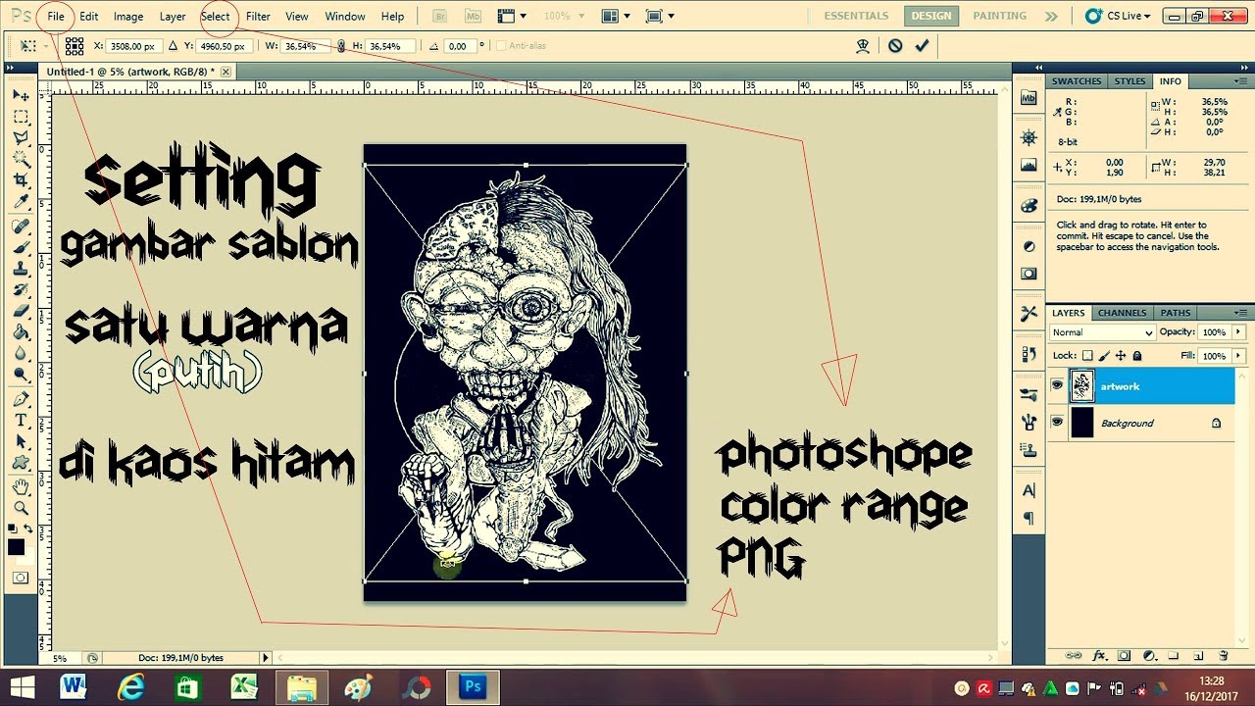The width and height of the screenshot is (1255, 706).
Task: Toggle lock image pixels
Action: tap(1104, 356)
